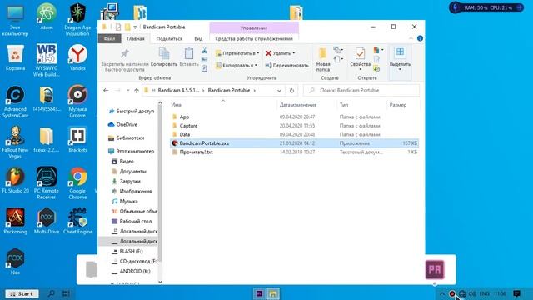Open taskbar search magnifier

click(x=52, y=293)
